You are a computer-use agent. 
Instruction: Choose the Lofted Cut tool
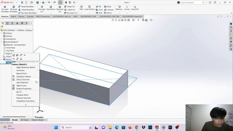tap(70, 10)
